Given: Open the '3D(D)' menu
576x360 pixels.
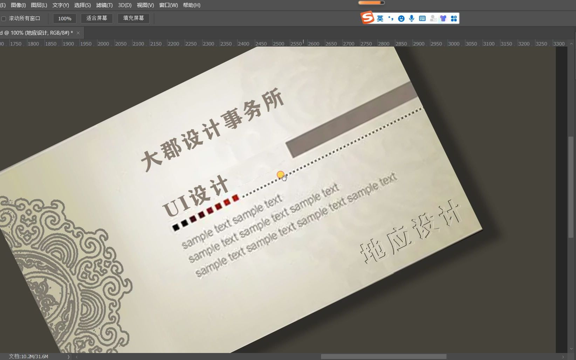Looking at the screenshot, I should click(125, 5).
